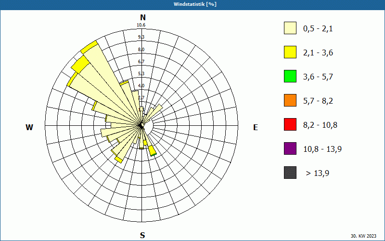Click the 8,0 axis scale value

point(141,50)
